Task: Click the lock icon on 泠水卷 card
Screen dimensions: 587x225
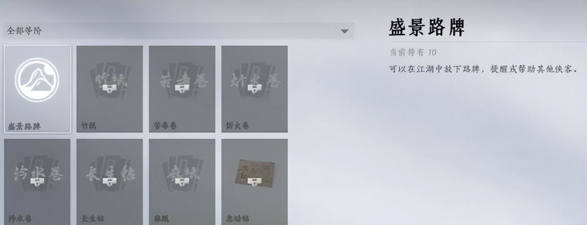Action: coord(37,182)
